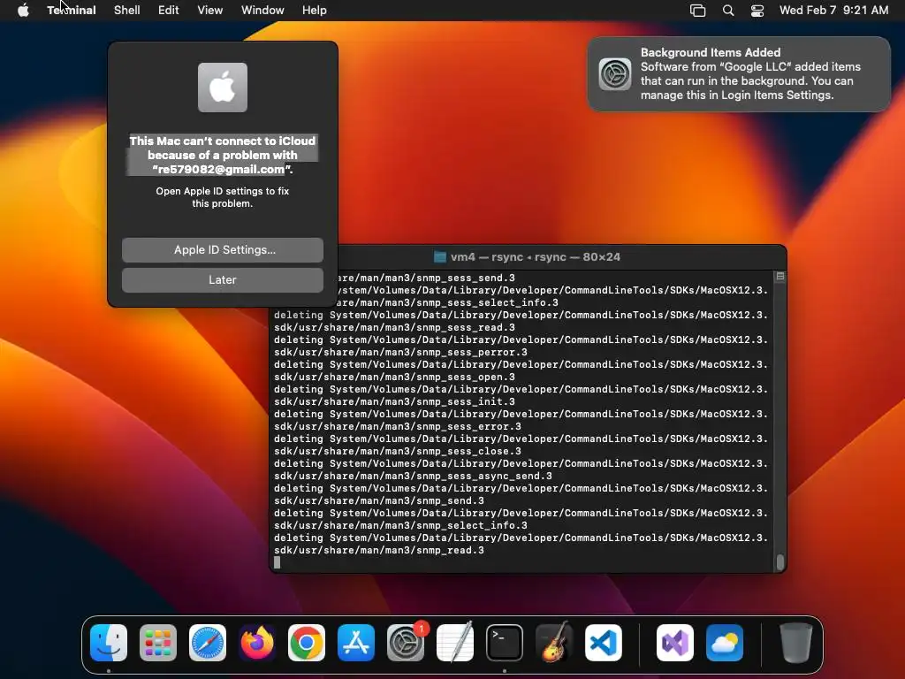
Task: Open System Settings from the Dock
Action: (x=406, y=643)
